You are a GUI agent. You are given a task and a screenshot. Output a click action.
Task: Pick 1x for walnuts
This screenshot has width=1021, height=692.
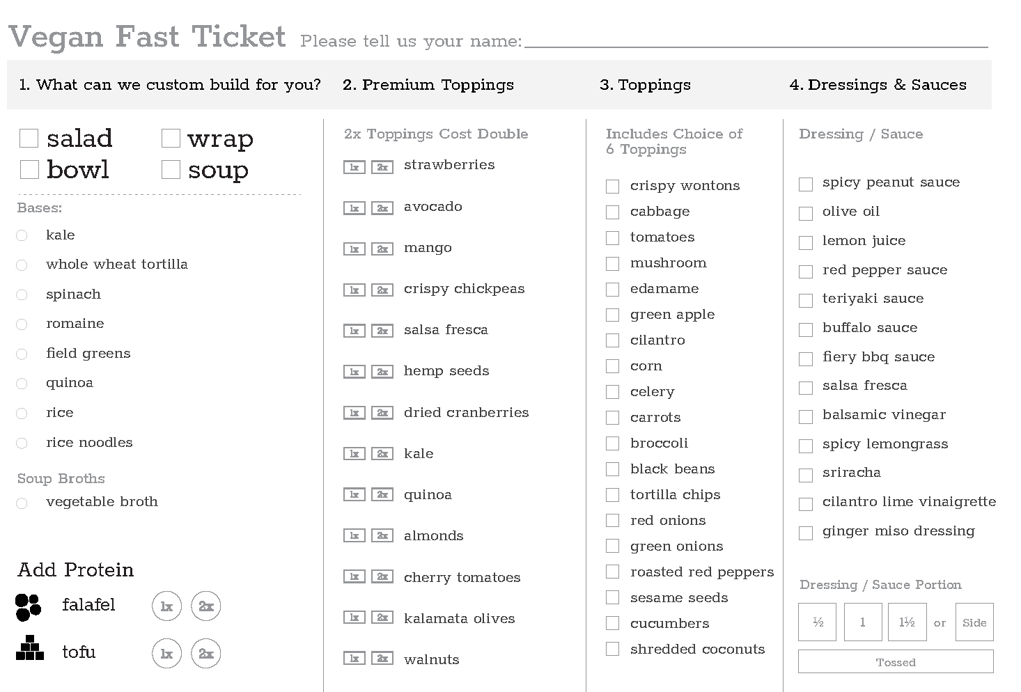(354, 659)
